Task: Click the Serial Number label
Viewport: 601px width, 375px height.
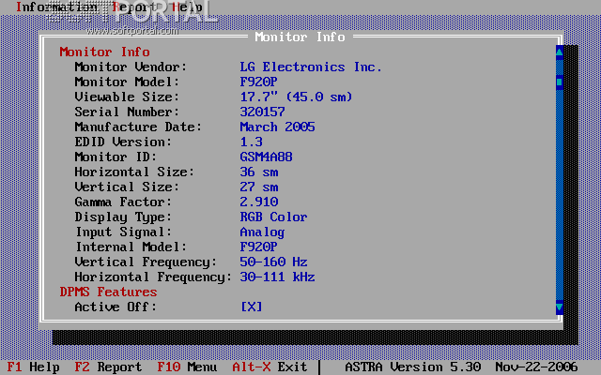Action: pos(127,112)
